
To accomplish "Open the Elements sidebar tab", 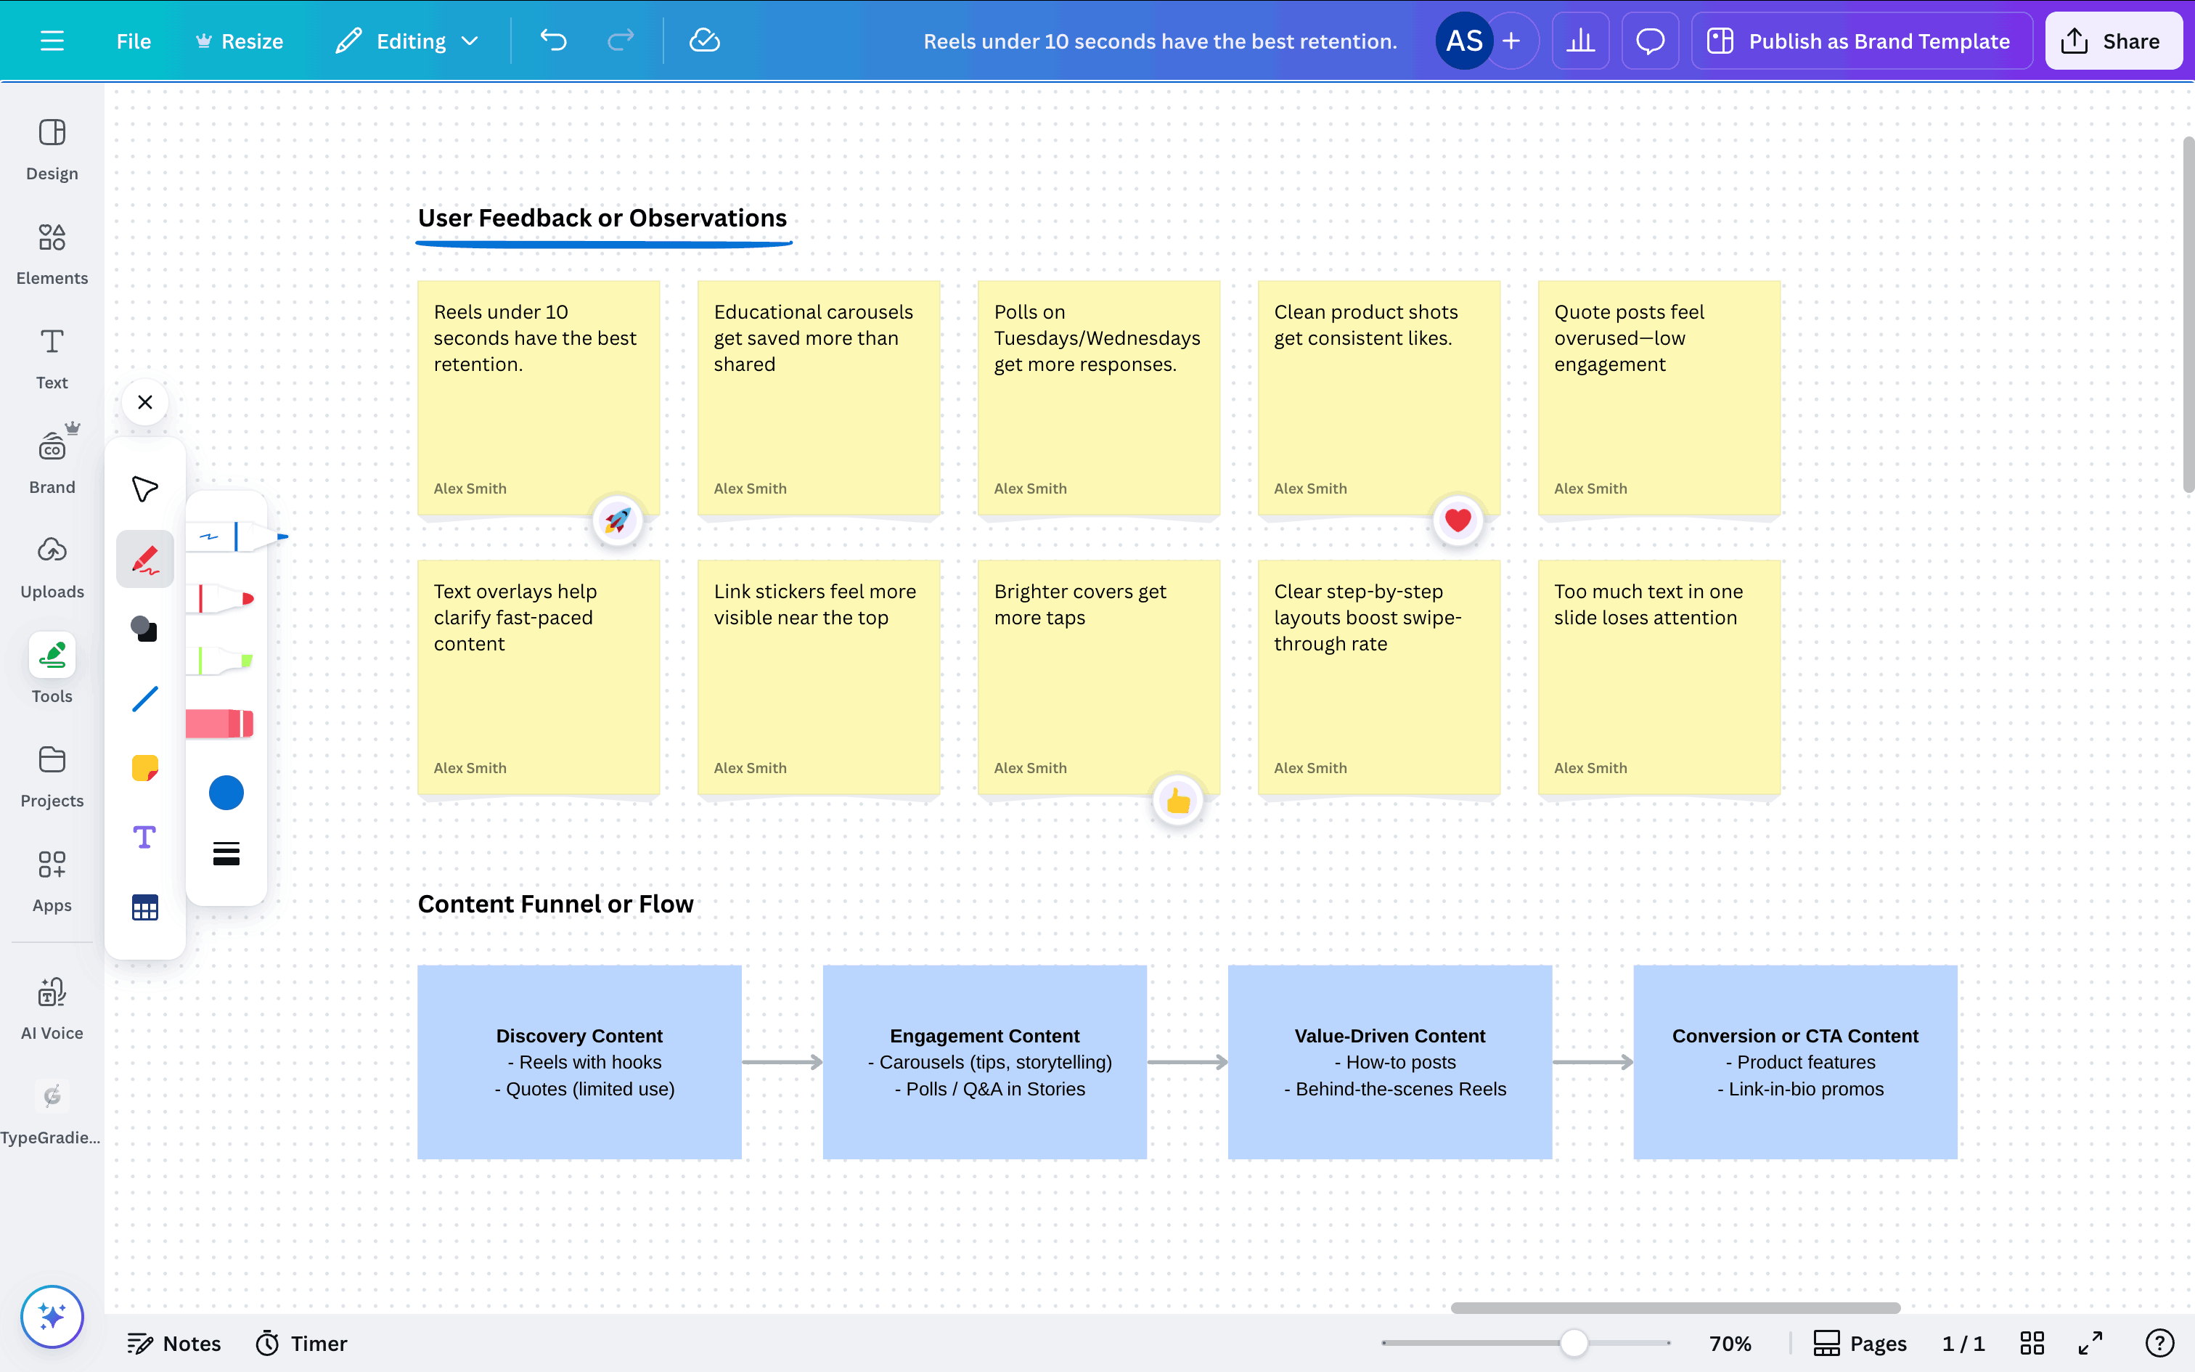I will (52, 253).
